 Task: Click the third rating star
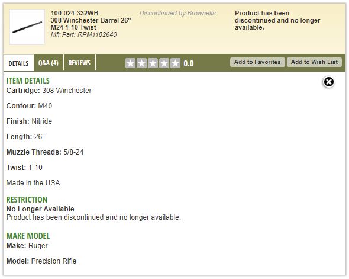coord(153,63)
